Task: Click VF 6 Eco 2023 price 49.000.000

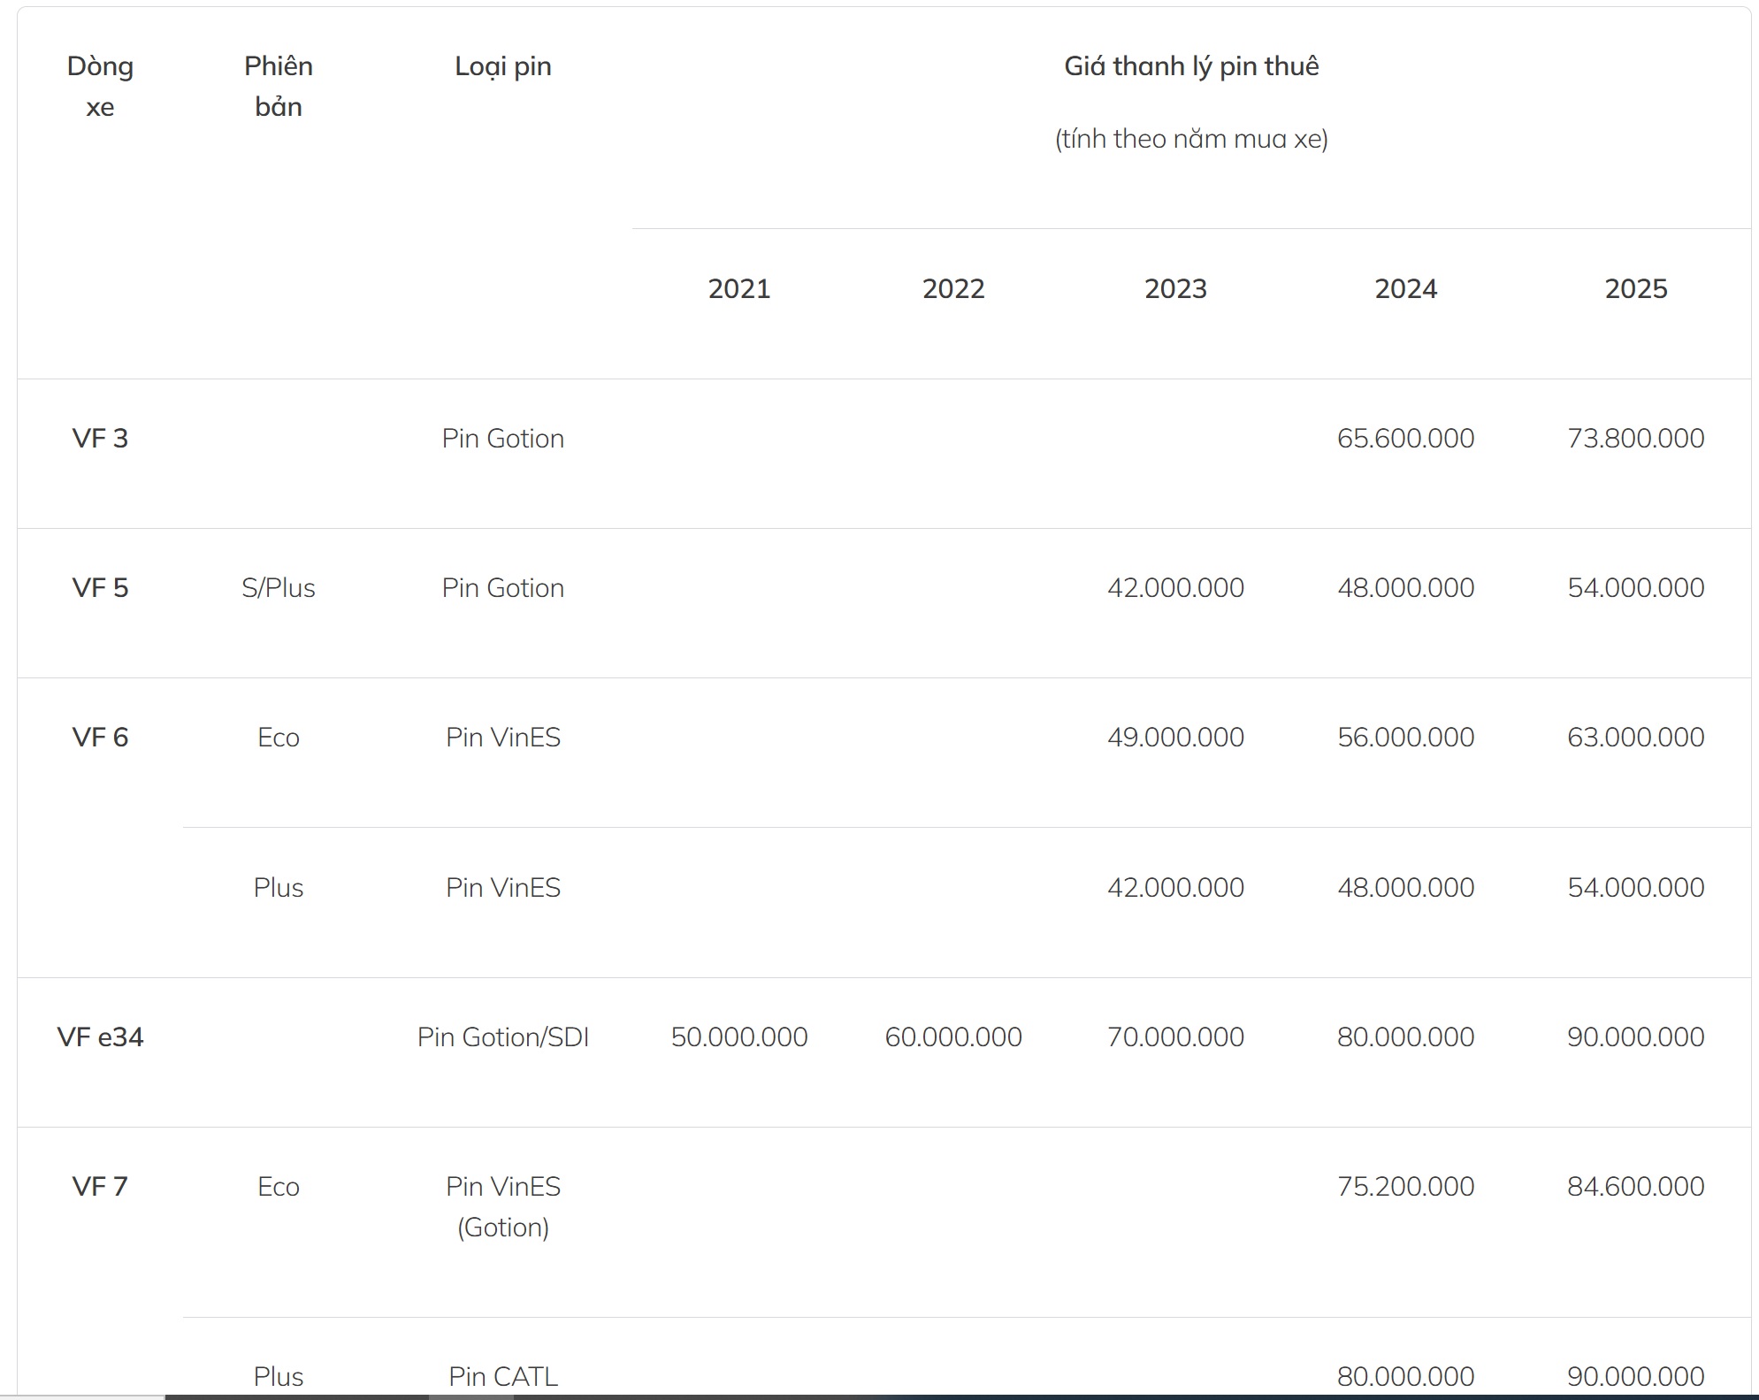Action: pos(1175,738)
